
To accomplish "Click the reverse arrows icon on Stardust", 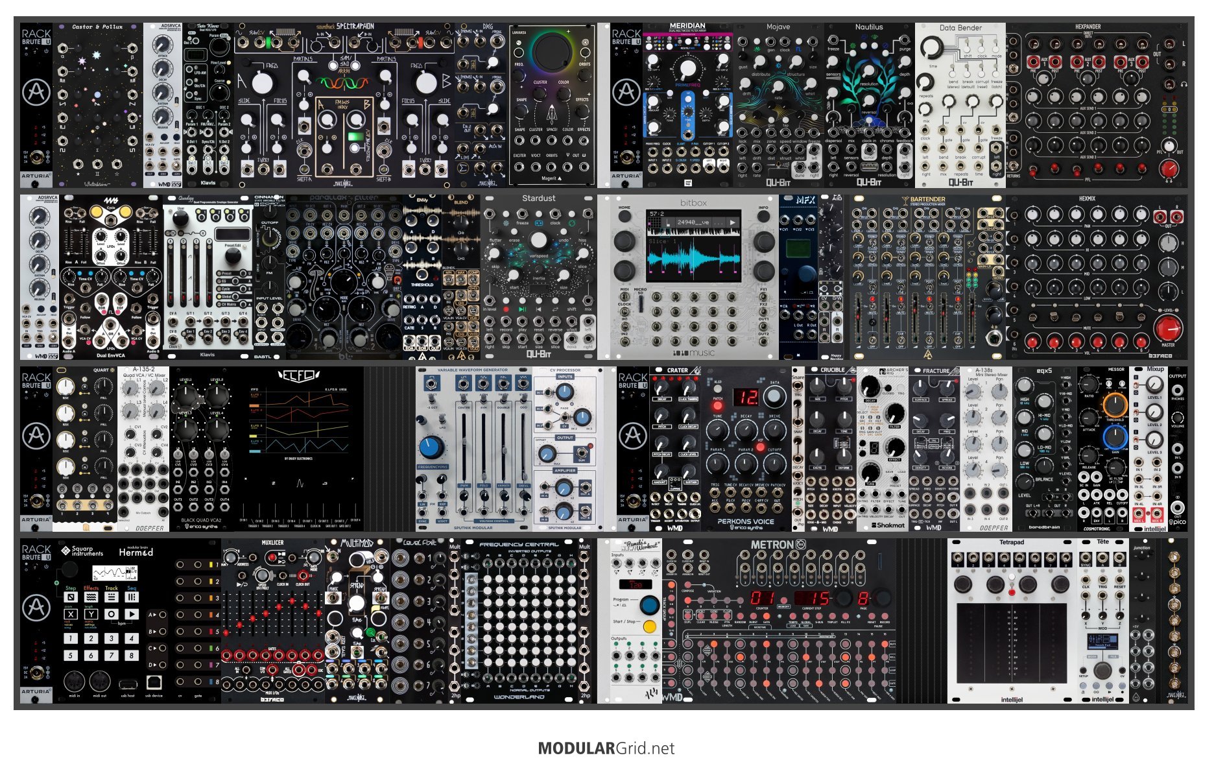I will coord(555,309).
